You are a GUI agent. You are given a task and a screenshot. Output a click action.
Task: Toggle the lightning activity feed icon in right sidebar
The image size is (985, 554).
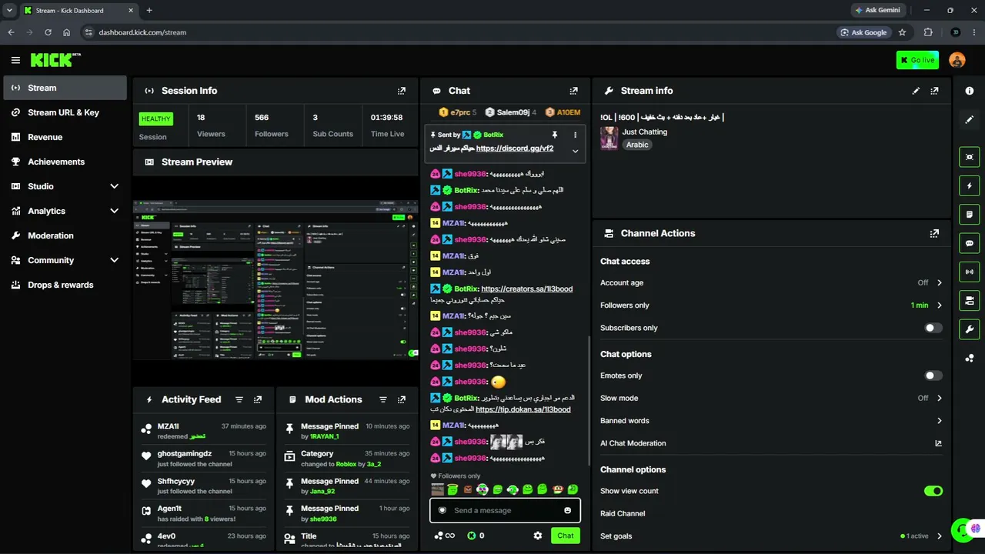pyautogui.click(x=970, y=185)
